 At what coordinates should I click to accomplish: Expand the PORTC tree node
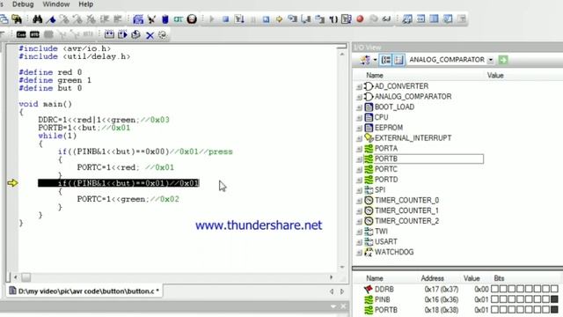pyautogui.click(x=359, y=170)
